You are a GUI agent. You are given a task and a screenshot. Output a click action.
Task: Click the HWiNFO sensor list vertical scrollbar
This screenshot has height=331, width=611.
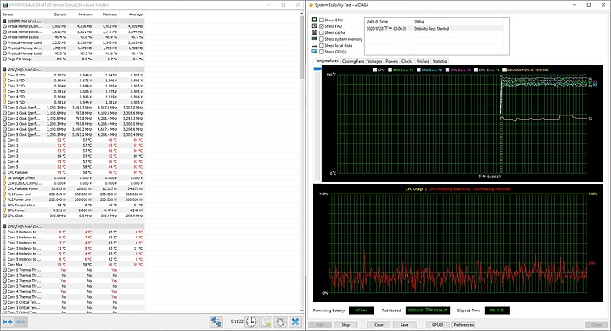[301, 162]
